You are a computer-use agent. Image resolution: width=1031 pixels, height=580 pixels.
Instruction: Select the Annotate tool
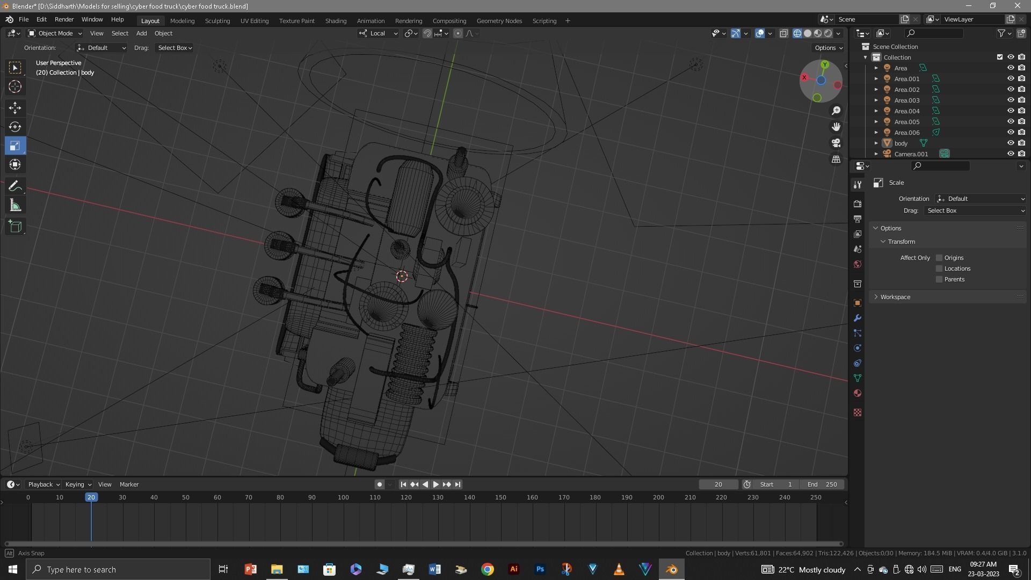coord(15,186)
